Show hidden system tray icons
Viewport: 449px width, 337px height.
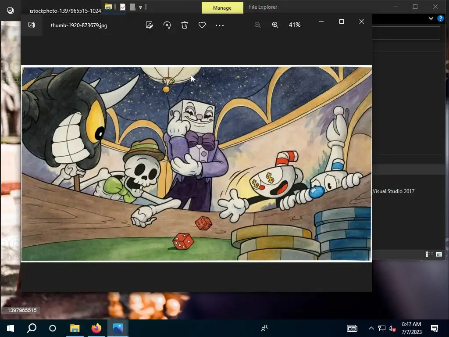point(371,328)
